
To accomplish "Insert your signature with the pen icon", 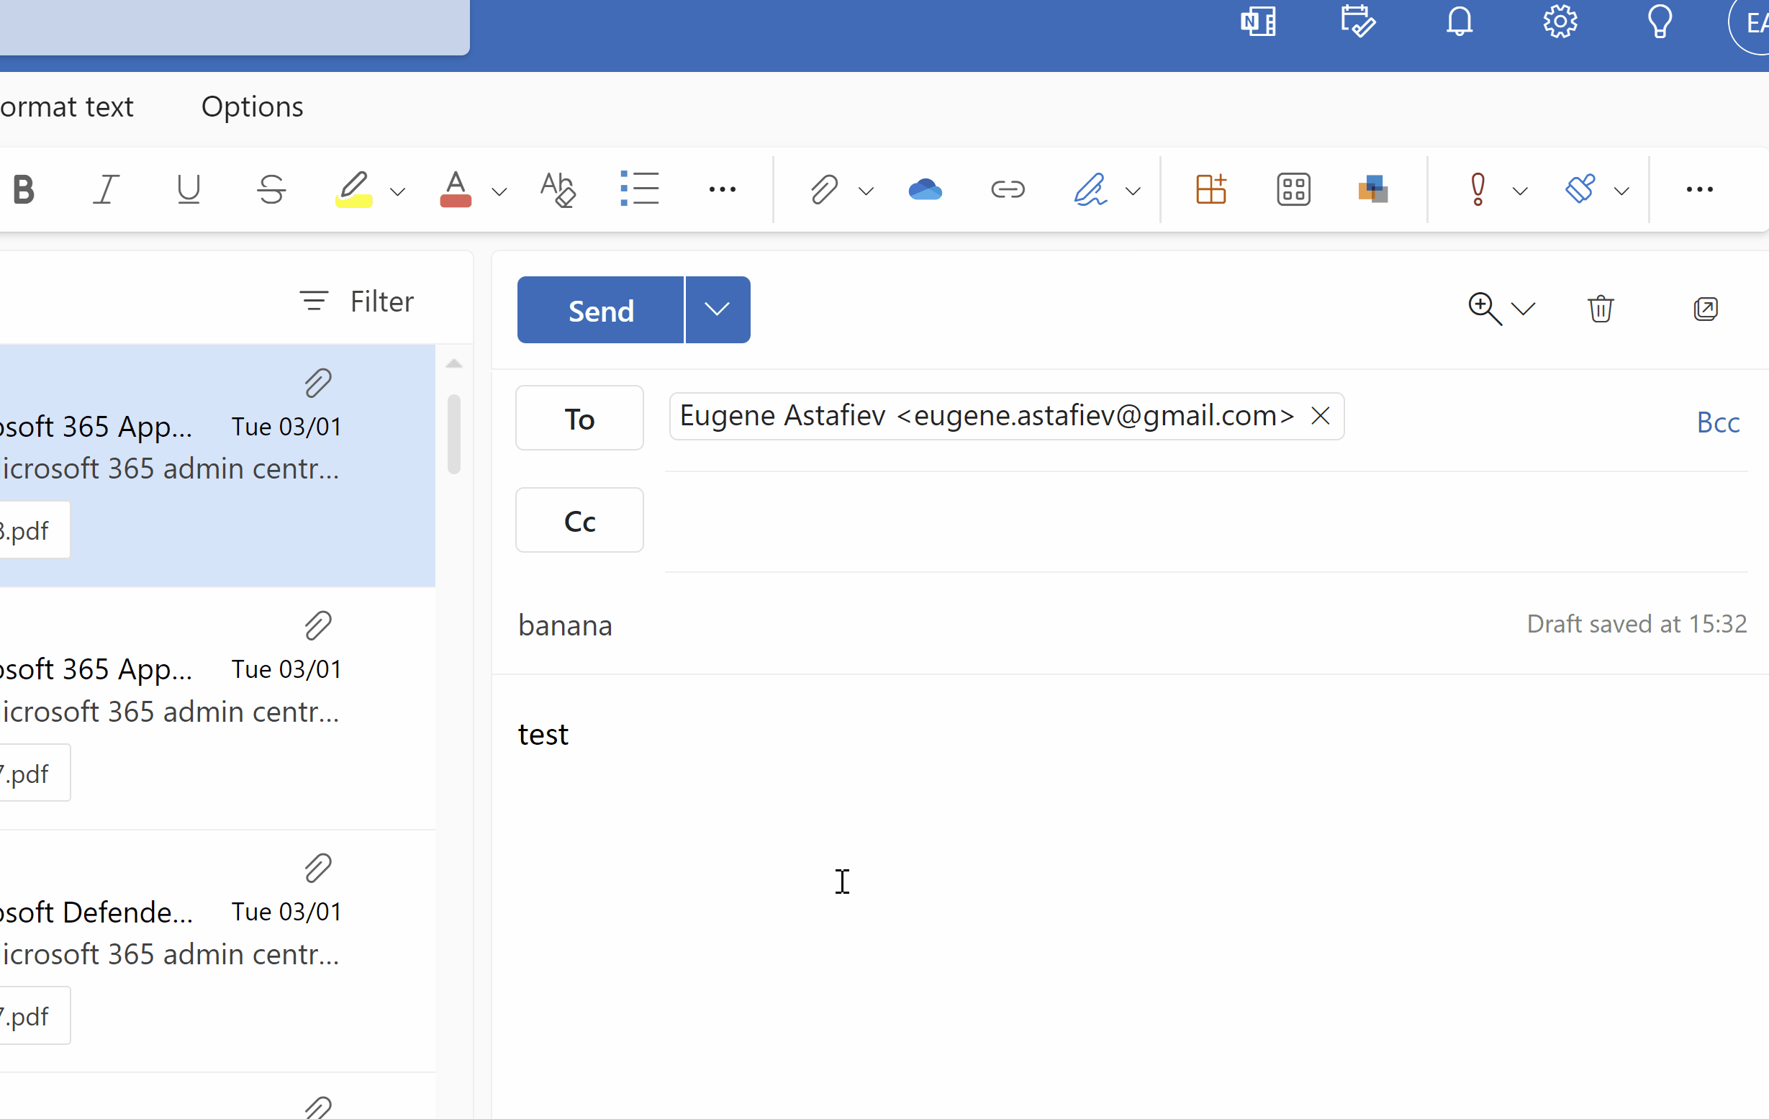I will point(1090,189).
